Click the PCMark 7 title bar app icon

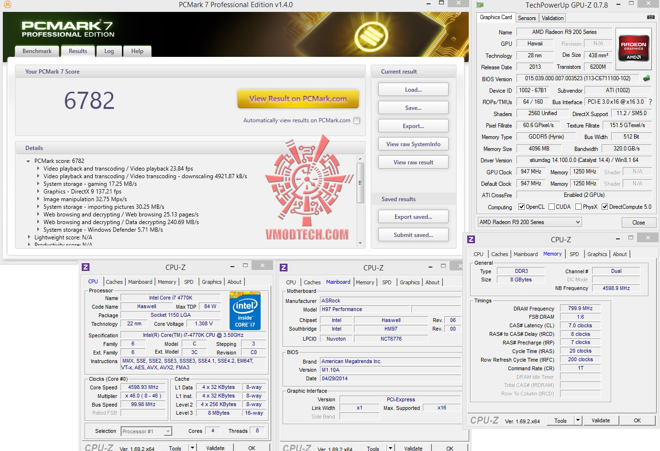pyautogui.click(x=7, y=5)
